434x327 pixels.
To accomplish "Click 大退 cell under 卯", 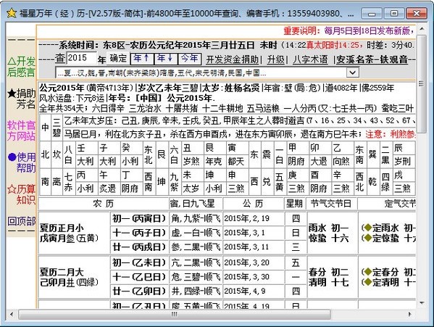I will [x=320, y=161].
